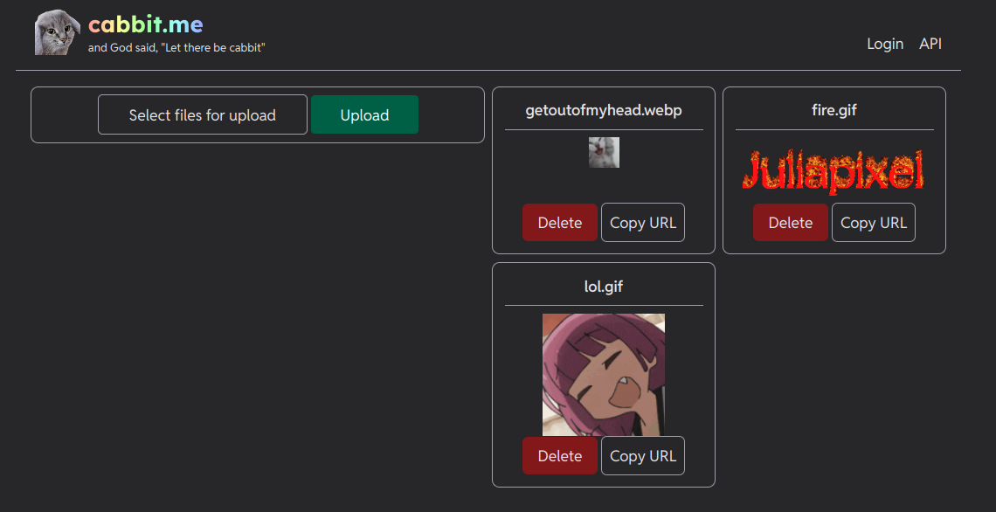The width and height of the screenshot is (996, 512).
Task: Click the getoutofmyhead.webp filename
Action: tap(604, 111)
